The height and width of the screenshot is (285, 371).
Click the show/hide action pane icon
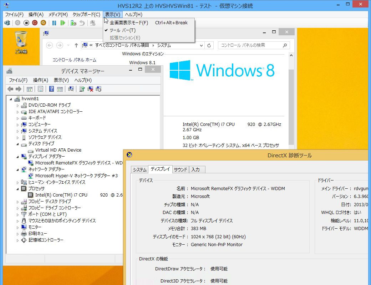60,89
